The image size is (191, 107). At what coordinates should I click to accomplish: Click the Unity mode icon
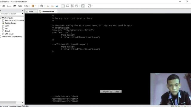point(76,6)
